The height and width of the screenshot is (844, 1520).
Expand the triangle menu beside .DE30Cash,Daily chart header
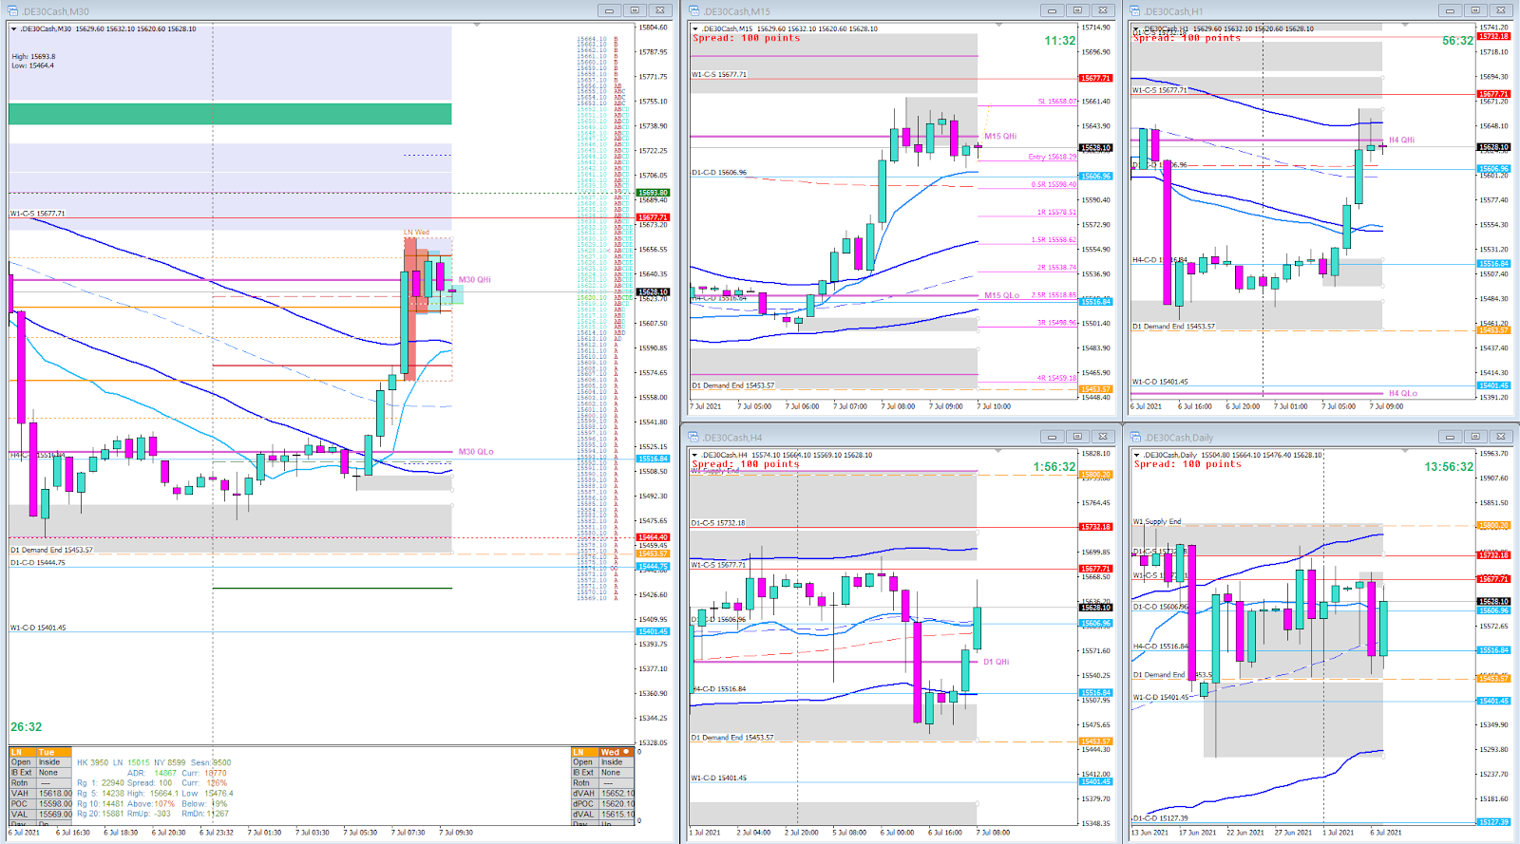(1136, 455)
